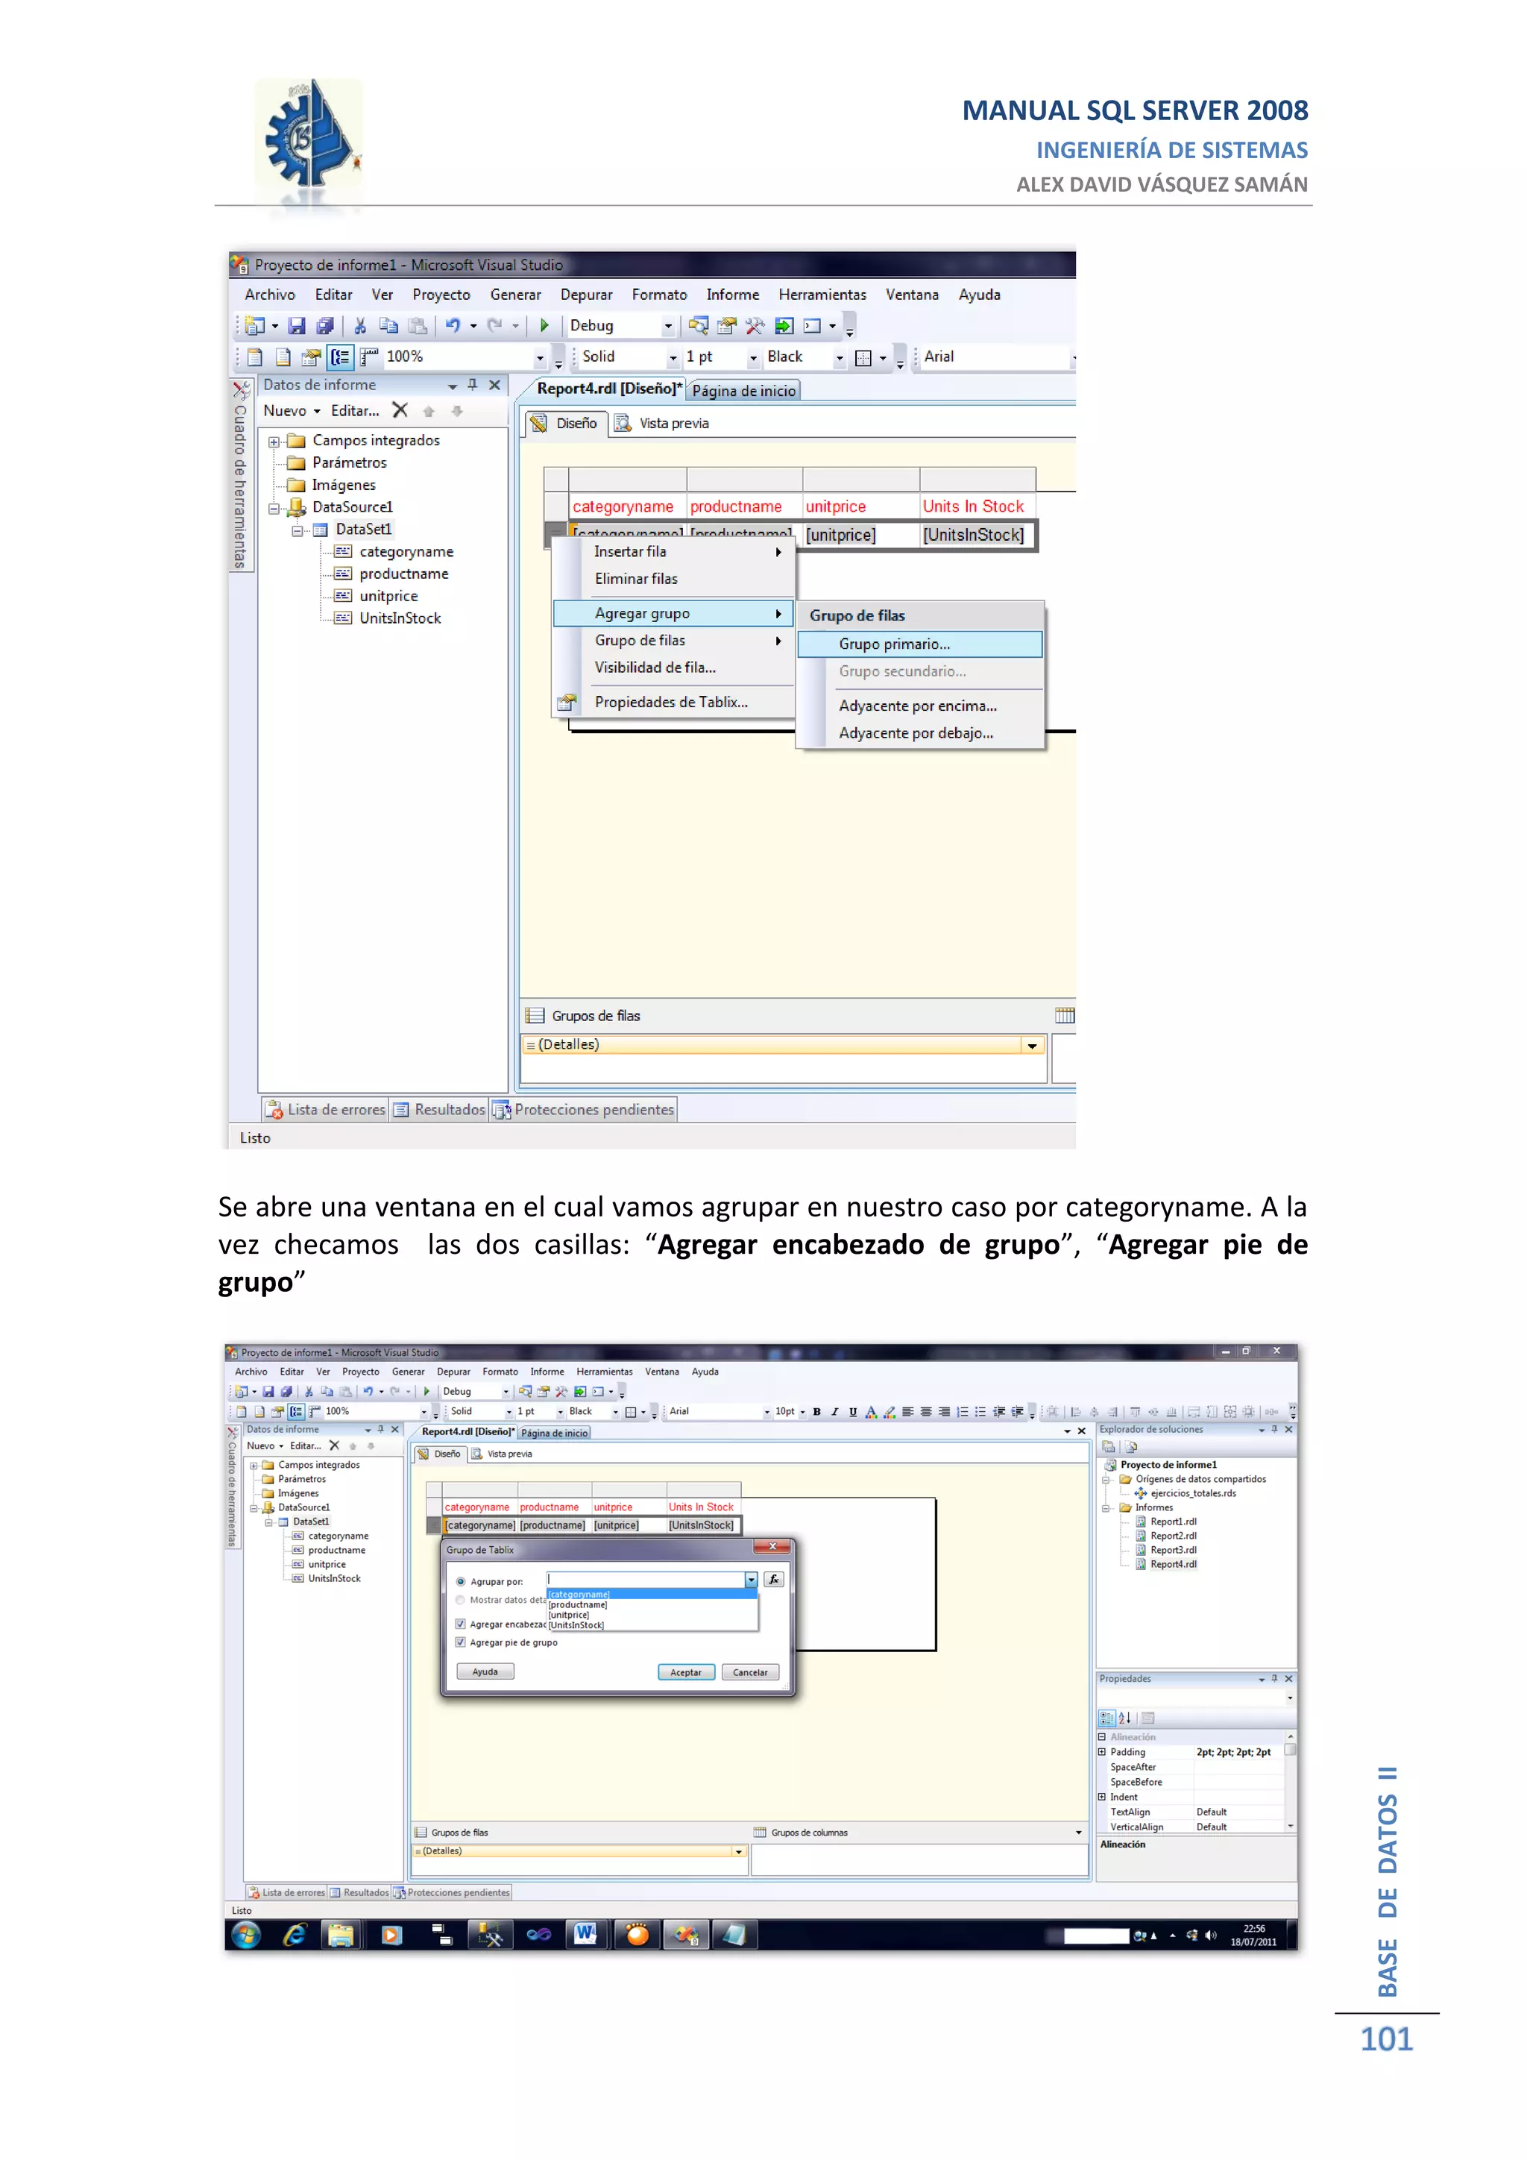Apply Italic formatting in lower screenshot toolbar
Screen dimensions: 1527x2160
tap(834, 1411)
